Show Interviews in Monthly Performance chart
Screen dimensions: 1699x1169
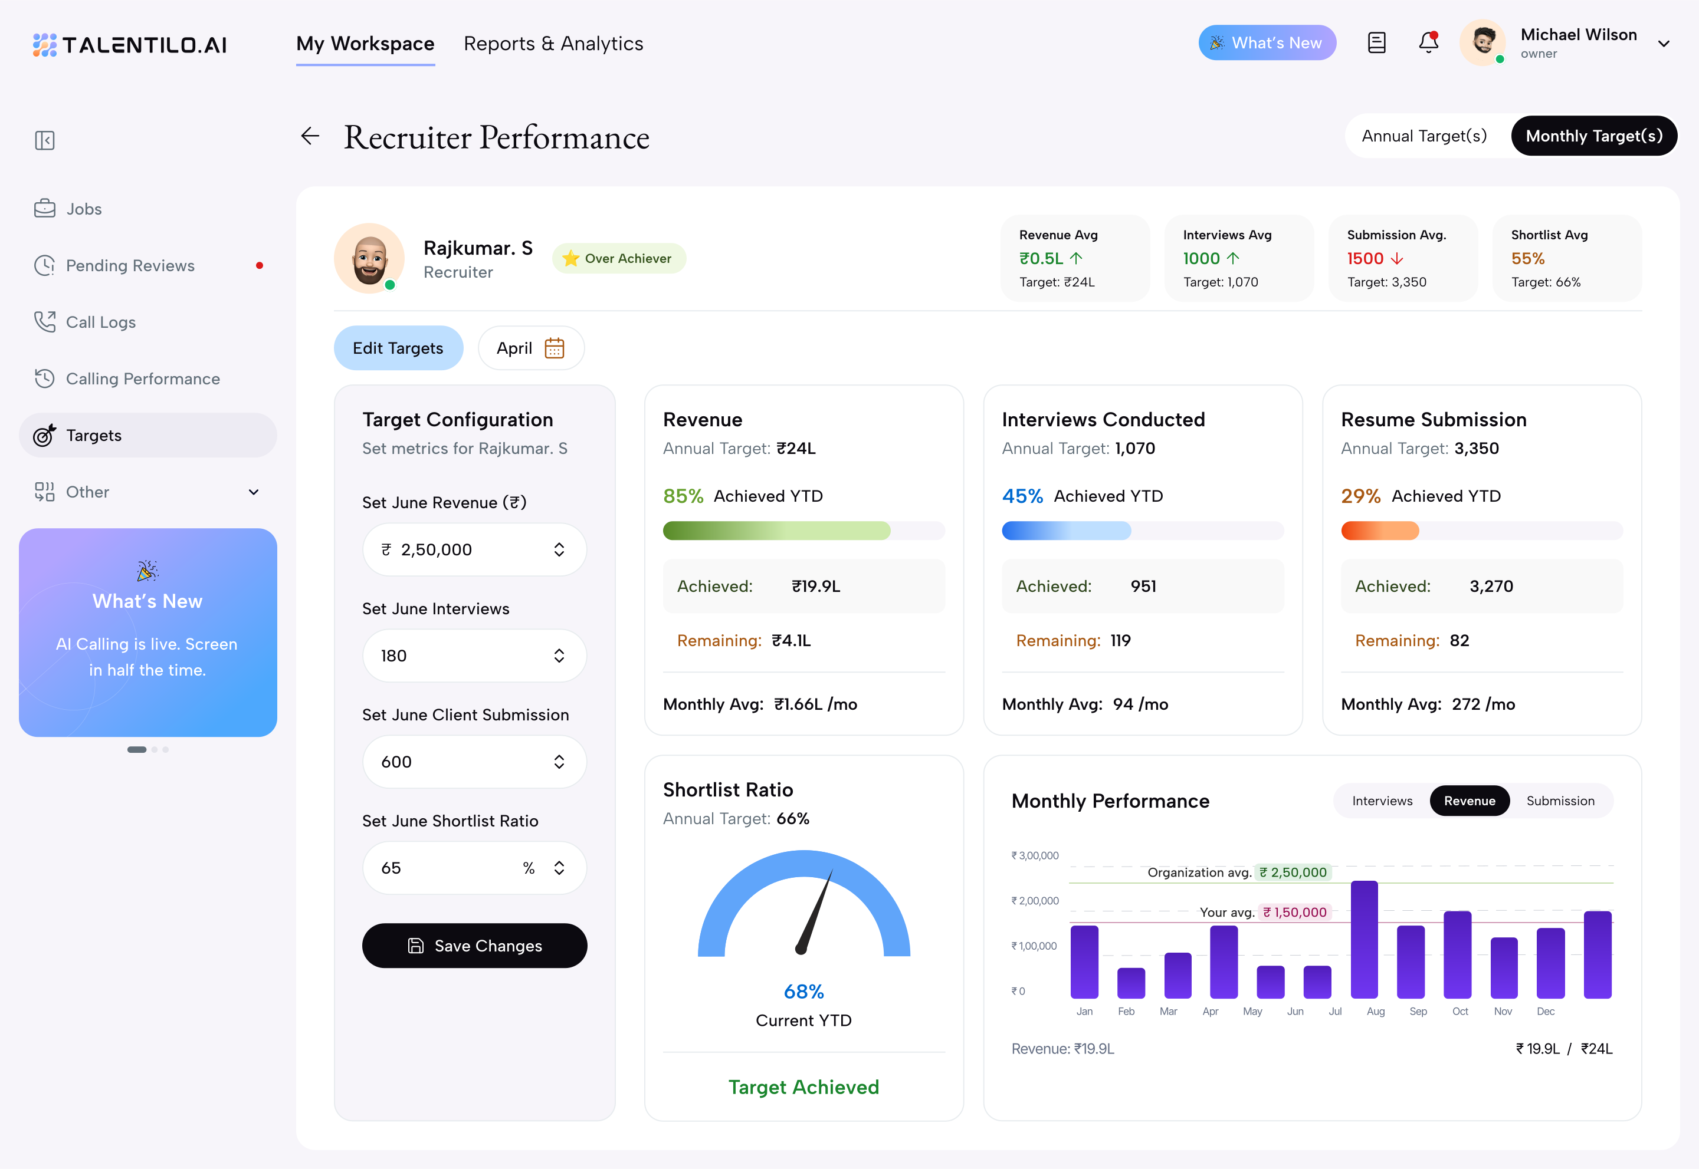[1382, 801]
